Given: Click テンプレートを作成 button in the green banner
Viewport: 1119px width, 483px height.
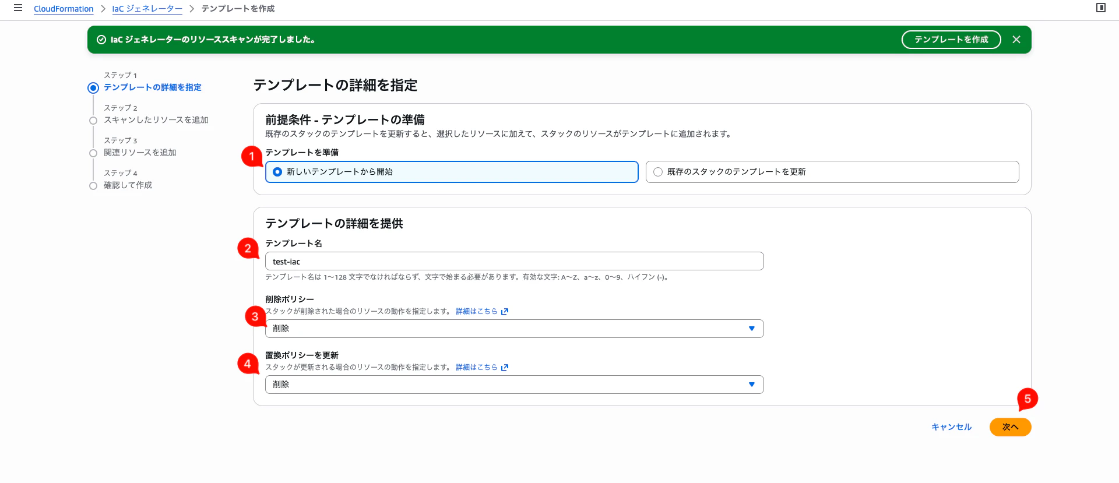Looking at the screenshot, I should coord(951,40).
